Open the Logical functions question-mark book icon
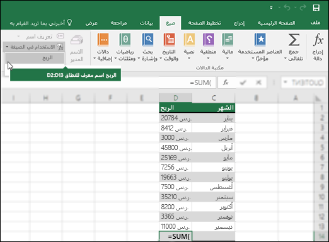329x242 pixels. (208, 40)
